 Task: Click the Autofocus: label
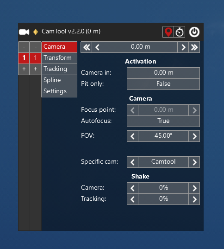tap(96, 121)
